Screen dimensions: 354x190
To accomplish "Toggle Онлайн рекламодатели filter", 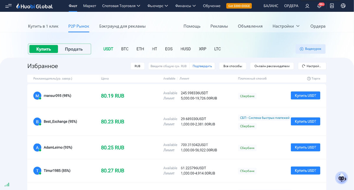I will (272, 66).
